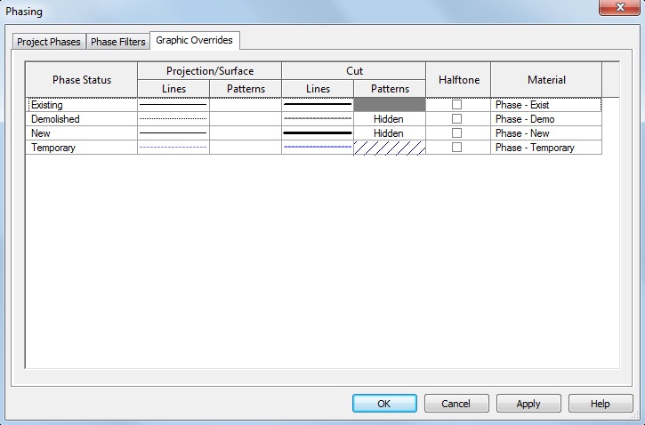
Task: Select the Temporary phase status cell
Action: coord(82,148)
